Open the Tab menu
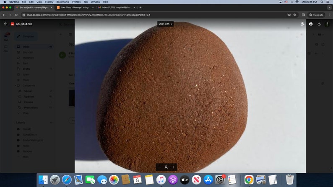Viewport: 333px width, 187px height. pyautogui.click(x=86, y=2)
